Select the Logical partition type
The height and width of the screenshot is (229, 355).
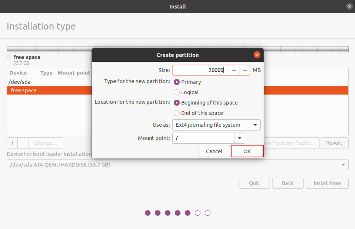tap(177, 92)
